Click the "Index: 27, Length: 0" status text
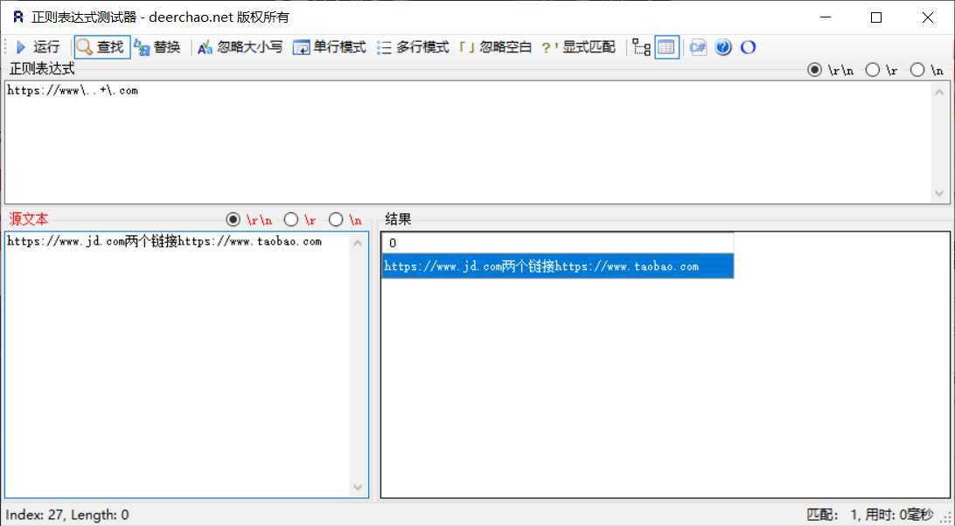955x526 pixels. 67,515
